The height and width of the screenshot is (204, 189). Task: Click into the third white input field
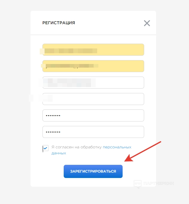click(x=93, y=83)
